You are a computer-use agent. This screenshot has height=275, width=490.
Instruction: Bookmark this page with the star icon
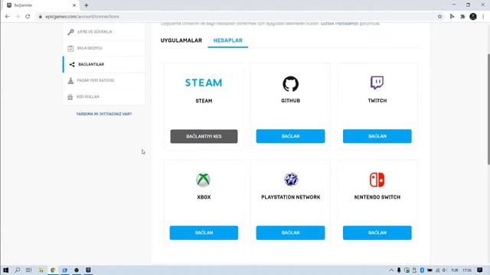pyautogui.click(x=439, y=17)
